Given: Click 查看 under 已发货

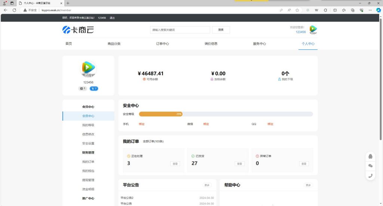Looking at the screenshot, I should pyautogui.click(x=239, y=164).
